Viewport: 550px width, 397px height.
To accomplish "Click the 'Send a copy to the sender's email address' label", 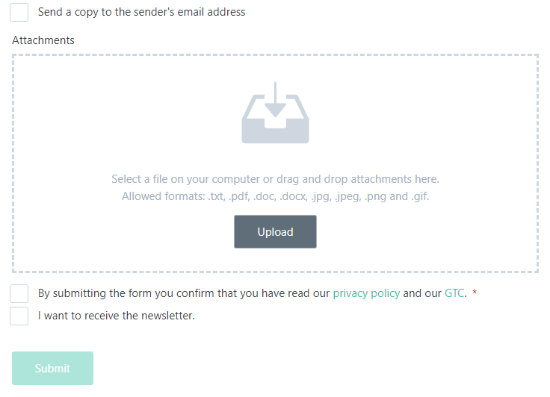I will pyautogui.click(x=142, y=12).
